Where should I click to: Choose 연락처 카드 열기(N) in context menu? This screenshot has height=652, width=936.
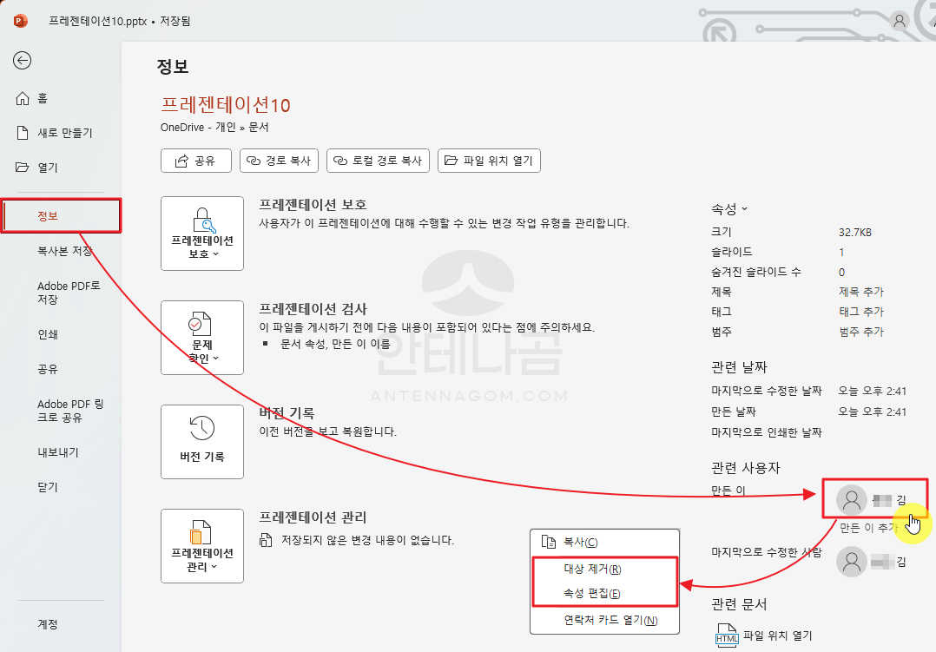pos(604,620)
